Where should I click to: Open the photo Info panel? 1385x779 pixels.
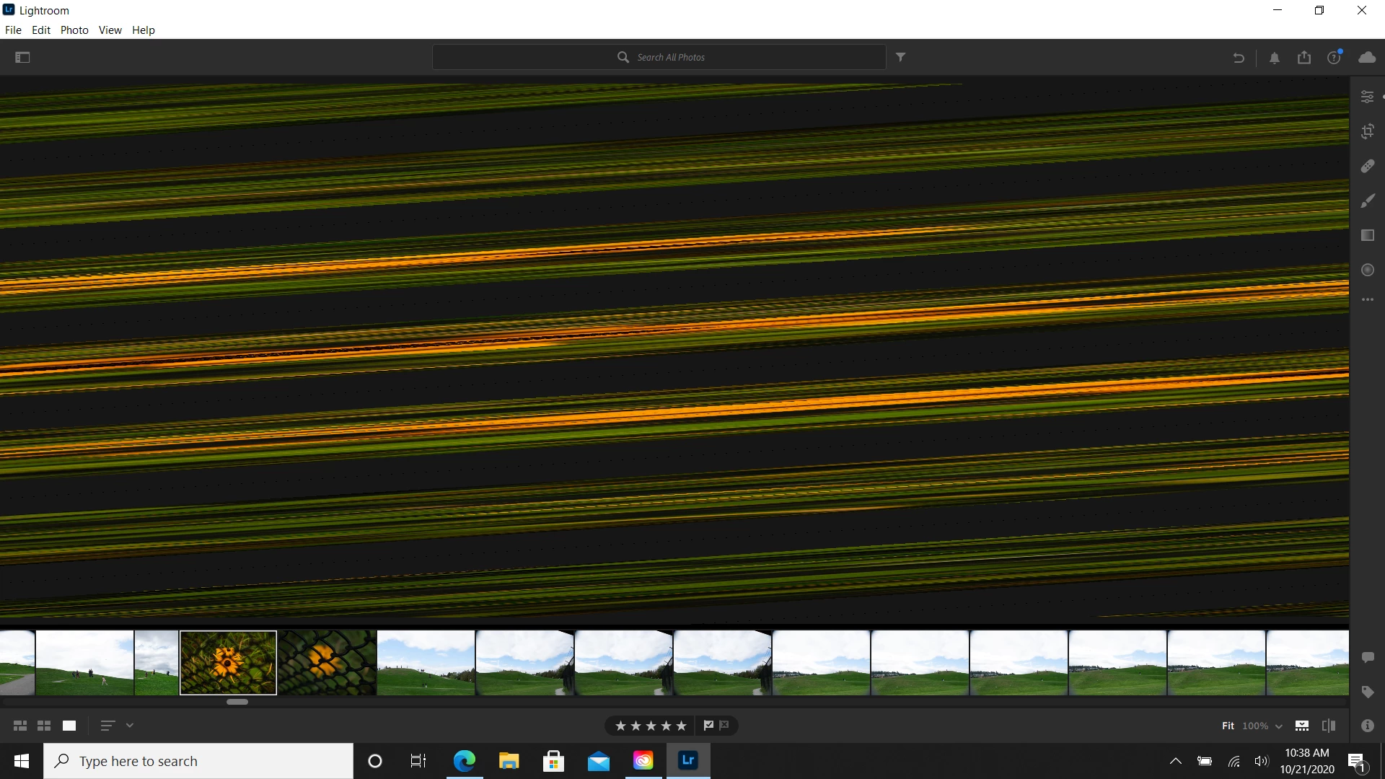tap(1367, 726)
